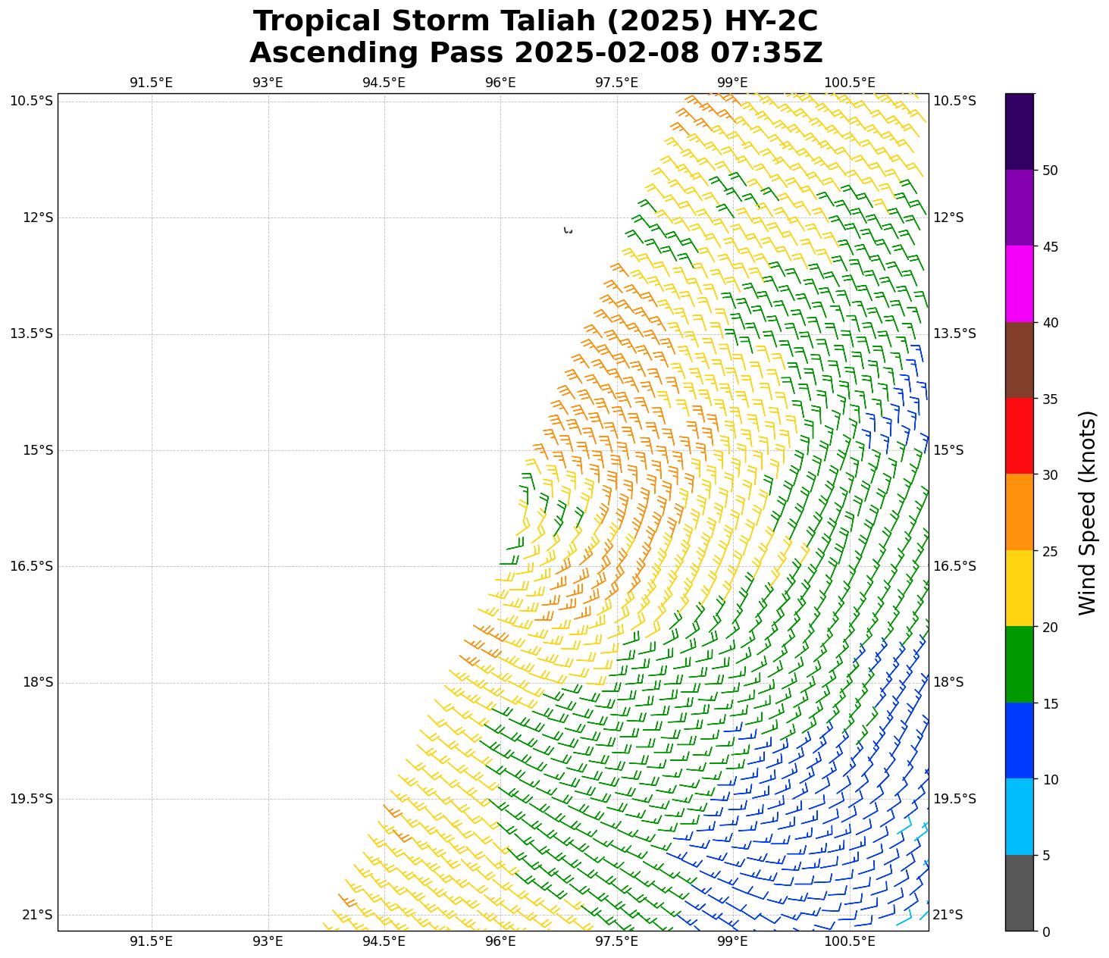Click the 18°S tick label on right axis
Image resolution: width=1109 pixels, height=958 pixels.
coord(948,682)
